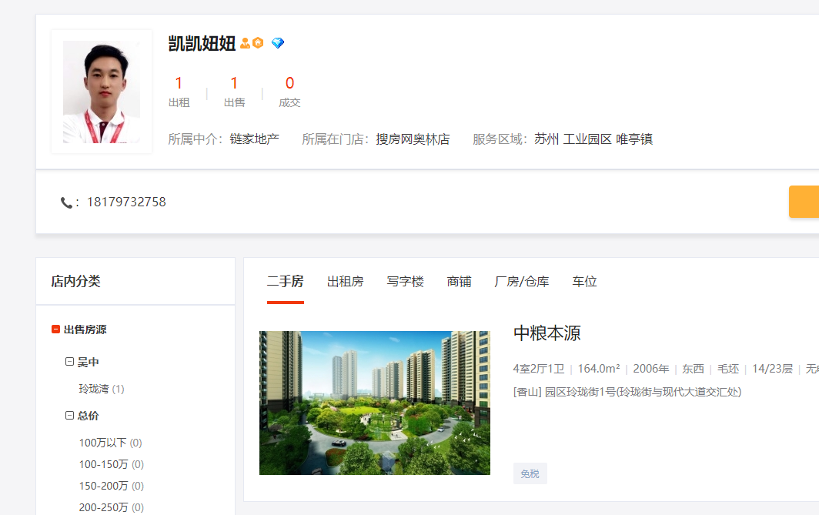This screenshot has height=515, width=819.
Task: Select the 写字楼 tab
Action: (x=405, y=282)
